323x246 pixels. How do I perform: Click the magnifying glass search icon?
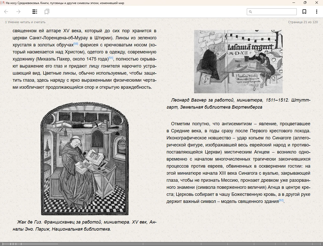coord(251,12)
